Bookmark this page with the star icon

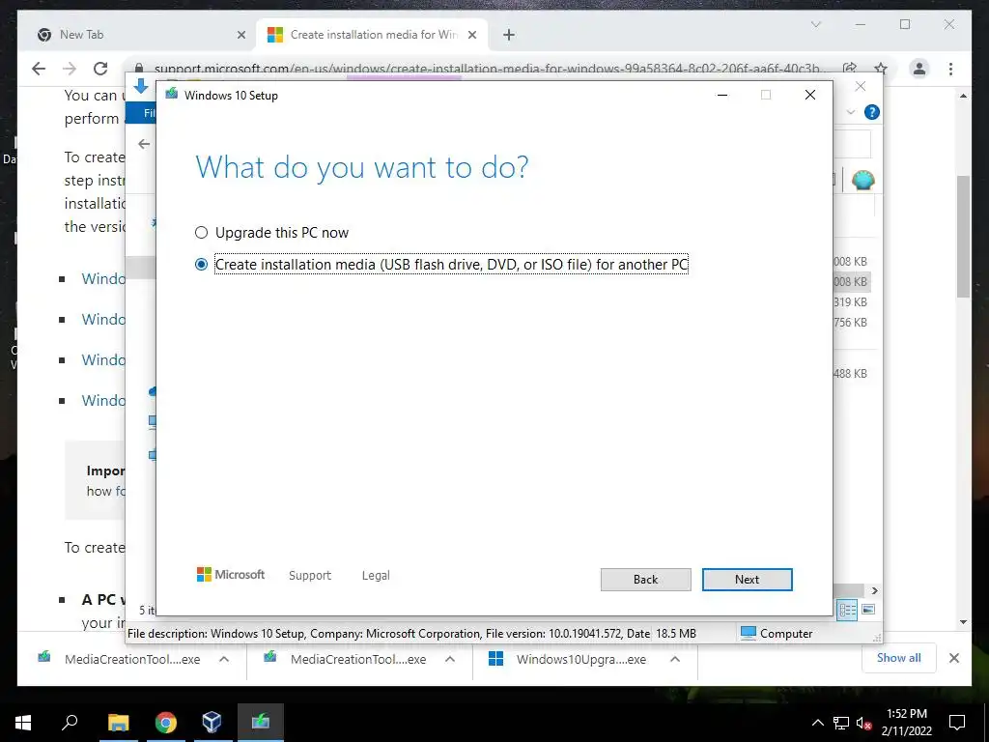click(x=881, y=69)
